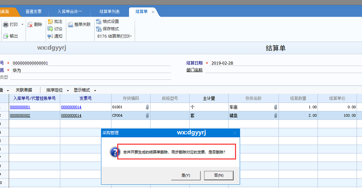Image resolution: width=362 pixels, height=188 pixels.
Task: Click the 结算单号 input field 000000000000001
Action: pyautogui.click(x=91, y=63)
